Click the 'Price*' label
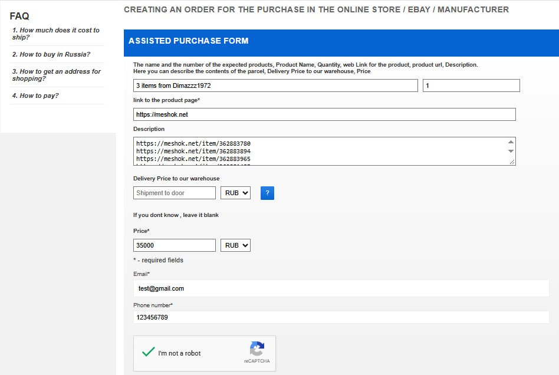 141,231
